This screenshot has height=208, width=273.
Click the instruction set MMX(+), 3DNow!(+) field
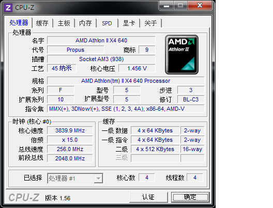pyautogui.click(x=126, y=109)
